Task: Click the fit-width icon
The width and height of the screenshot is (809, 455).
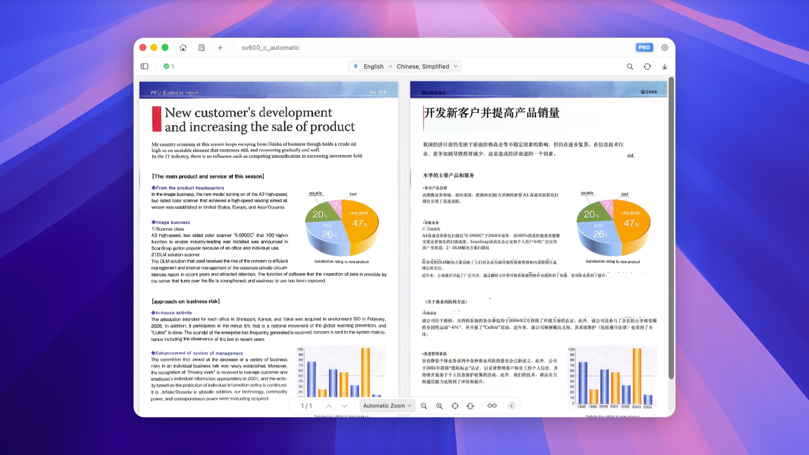Action: click(470, 406)
